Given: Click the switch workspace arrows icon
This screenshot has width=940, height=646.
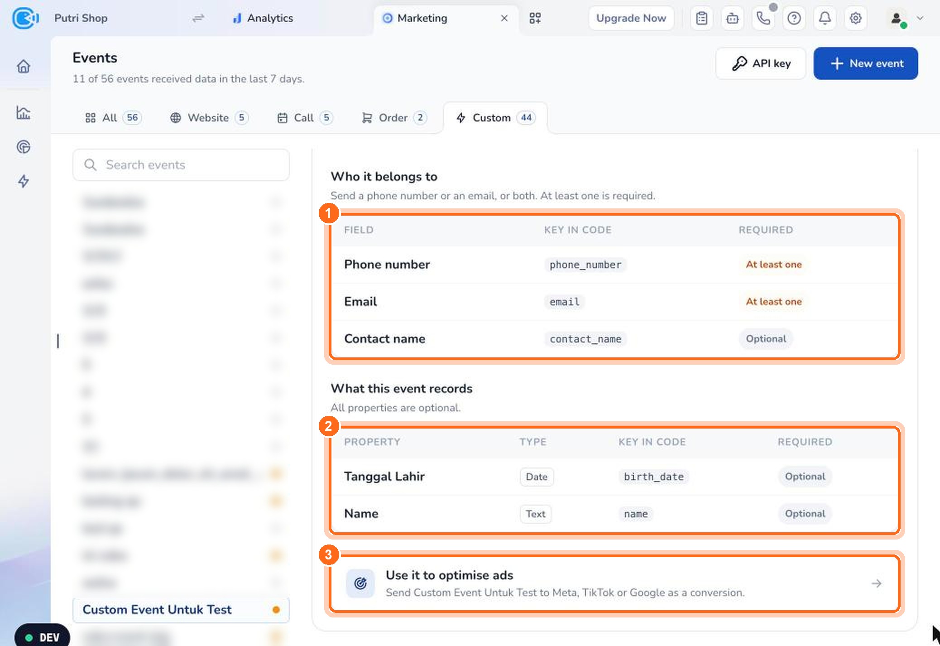Looking at the screenshot, I should [198, 18].
